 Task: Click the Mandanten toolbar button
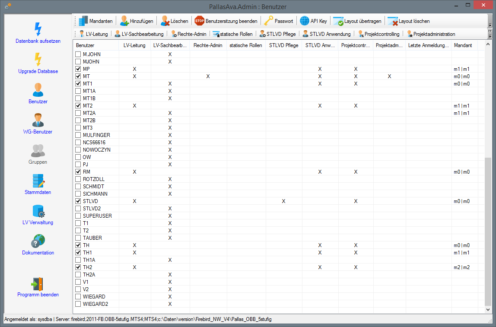tap(95, 21)
